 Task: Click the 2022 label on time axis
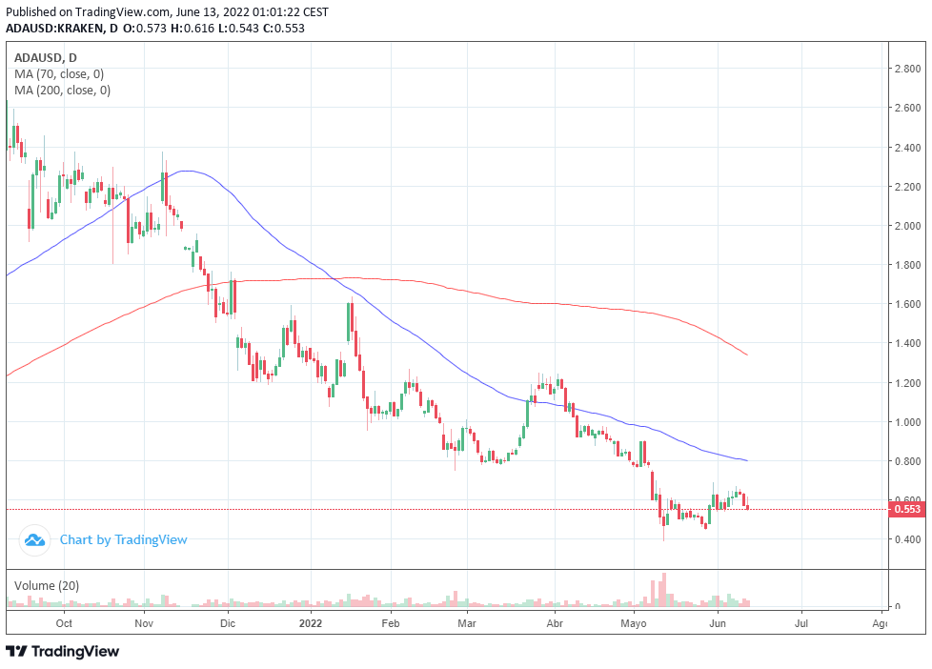click(x=311, y=623)
